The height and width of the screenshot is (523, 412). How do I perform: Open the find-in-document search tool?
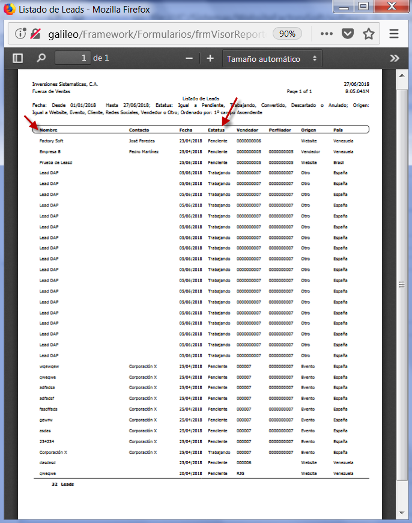click(x=41, y=58)
